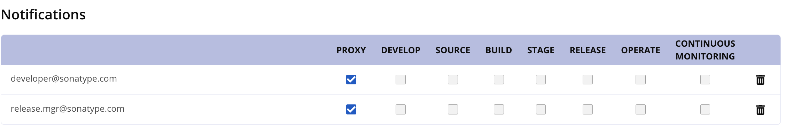Enable Release for developer@sonatype.com

click(x=588, y=80)
